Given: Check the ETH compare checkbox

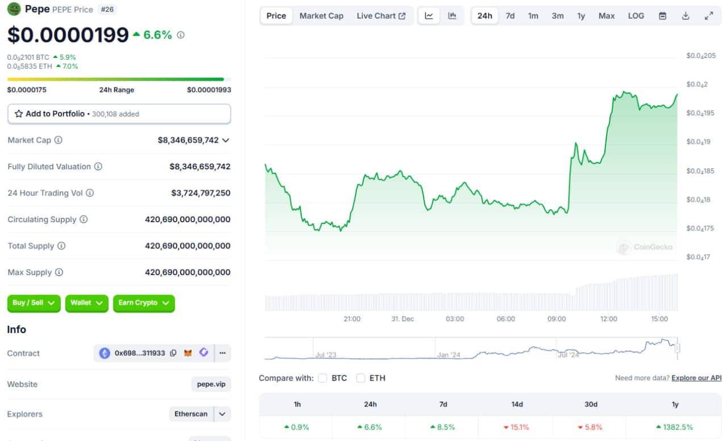Looking at the screenshot, I should coord(361,378).
